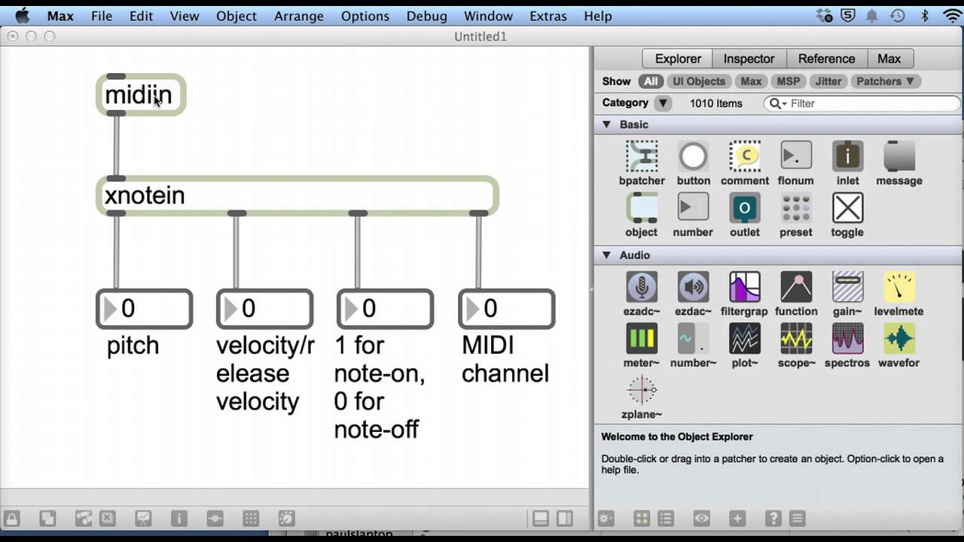Image resolution: width=964 pixels, height=542 pixels.
Task: Switch to the Max tab
Action: [x=889, y=59]
